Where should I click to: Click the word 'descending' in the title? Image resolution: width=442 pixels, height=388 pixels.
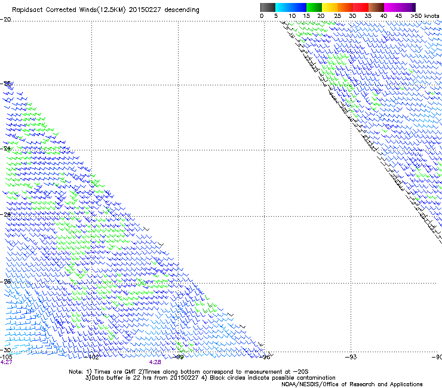coord(182,10)
